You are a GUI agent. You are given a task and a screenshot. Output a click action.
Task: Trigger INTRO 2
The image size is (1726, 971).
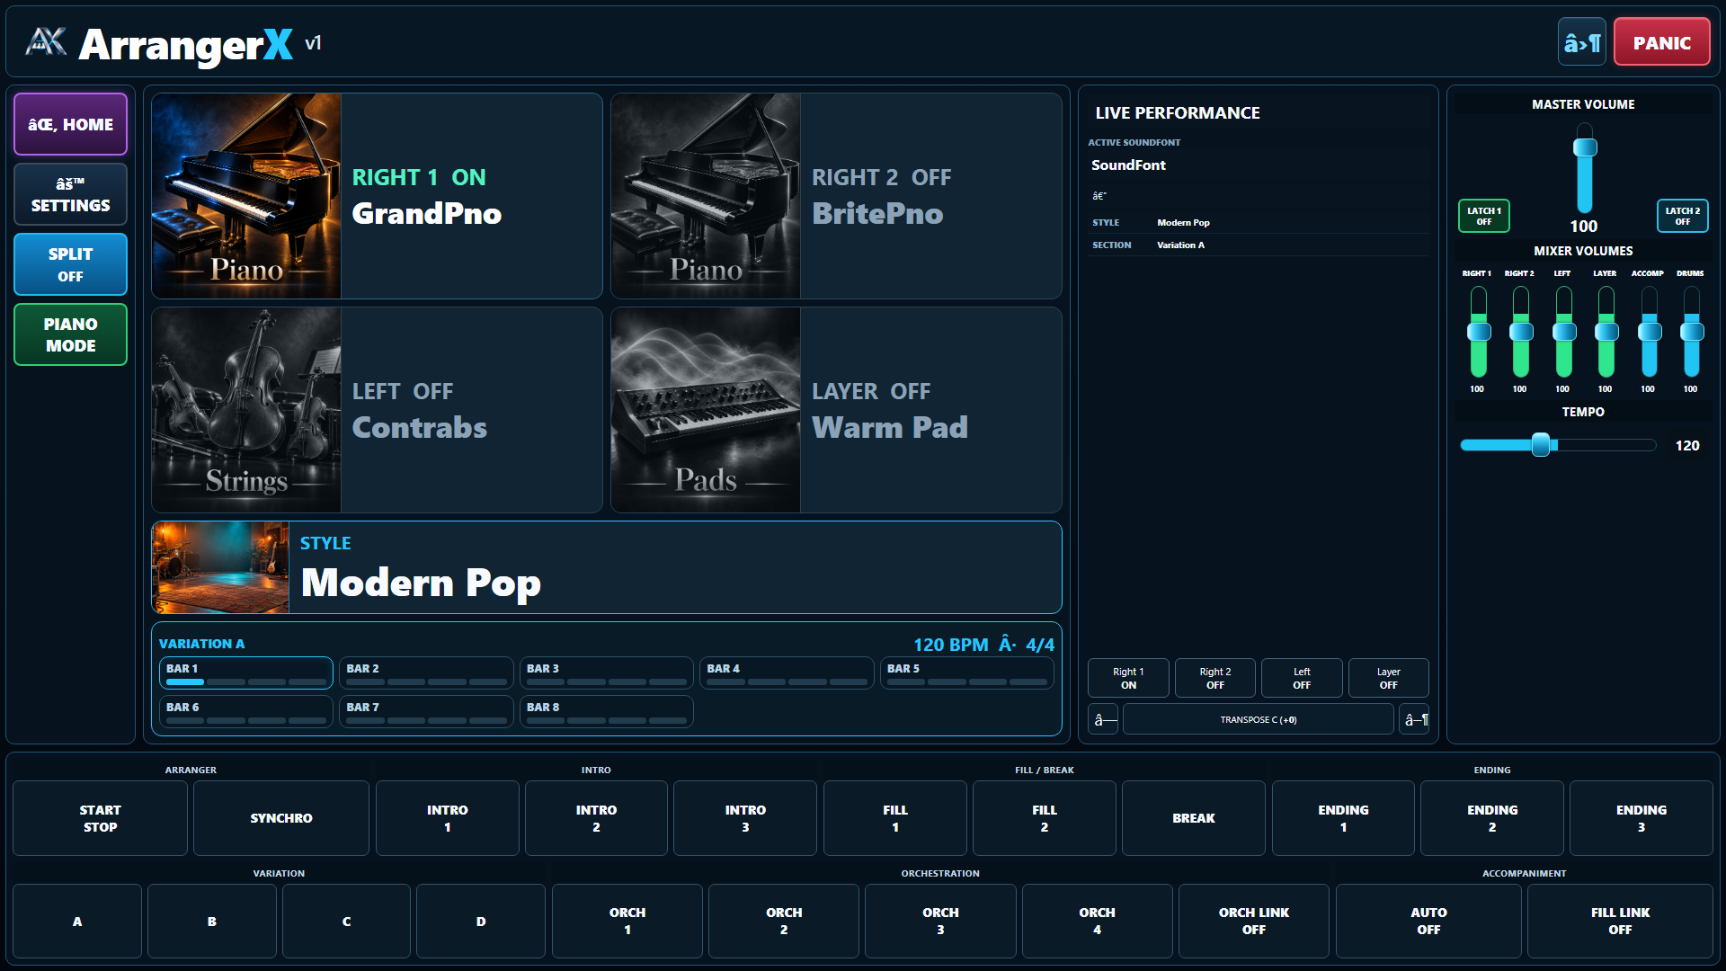[x=596, y=818]
